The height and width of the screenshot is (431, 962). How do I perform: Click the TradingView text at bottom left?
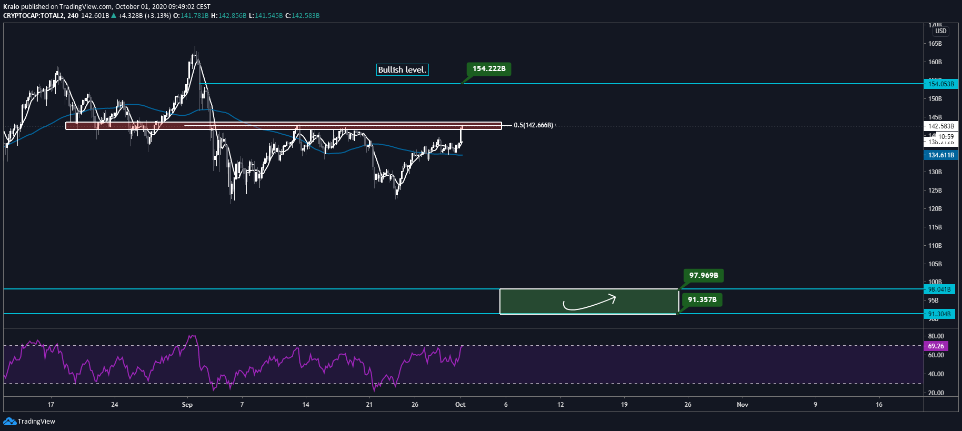36,422
